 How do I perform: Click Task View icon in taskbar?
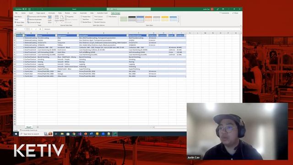point(56,134)
